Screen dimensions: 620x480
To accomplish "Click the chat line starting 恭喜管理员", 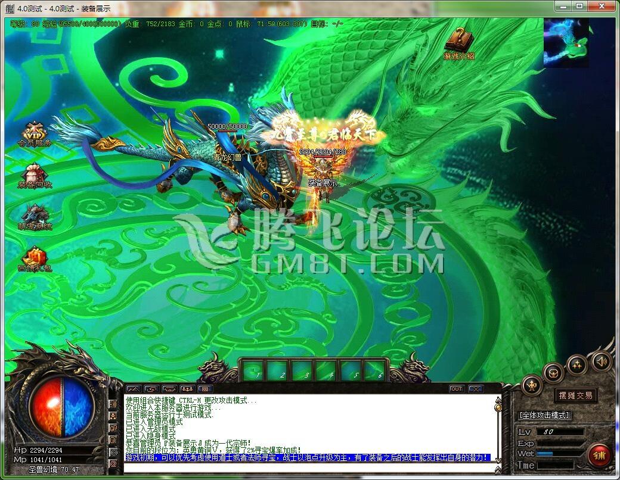I will point(188,443).
